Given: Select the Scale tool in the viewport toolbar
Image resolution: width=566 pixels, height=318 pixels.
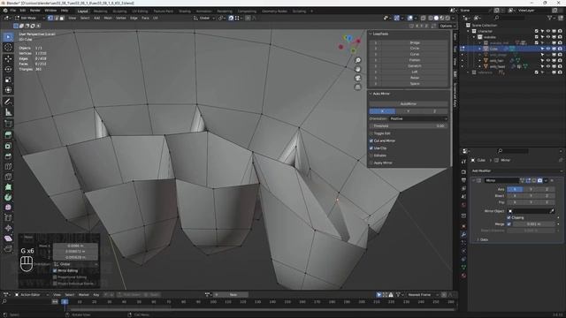Looking at the screenshot, I should pos(8,79).
